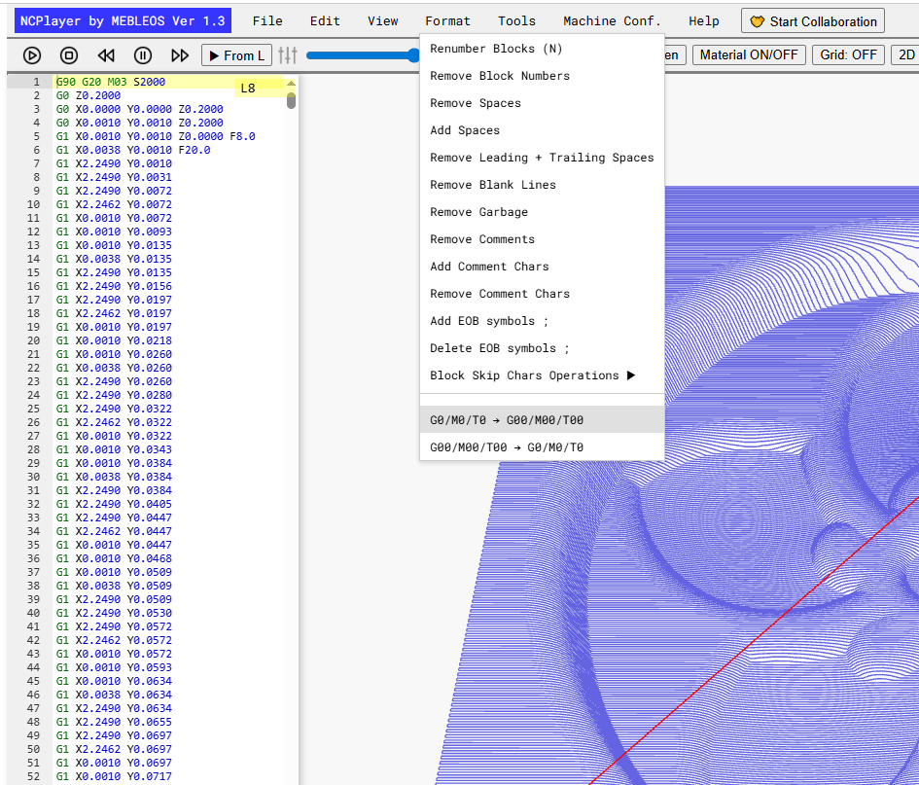The image size is (919, 785).
Task: Toggle Material ON/OFF
Action: (749, 55)
